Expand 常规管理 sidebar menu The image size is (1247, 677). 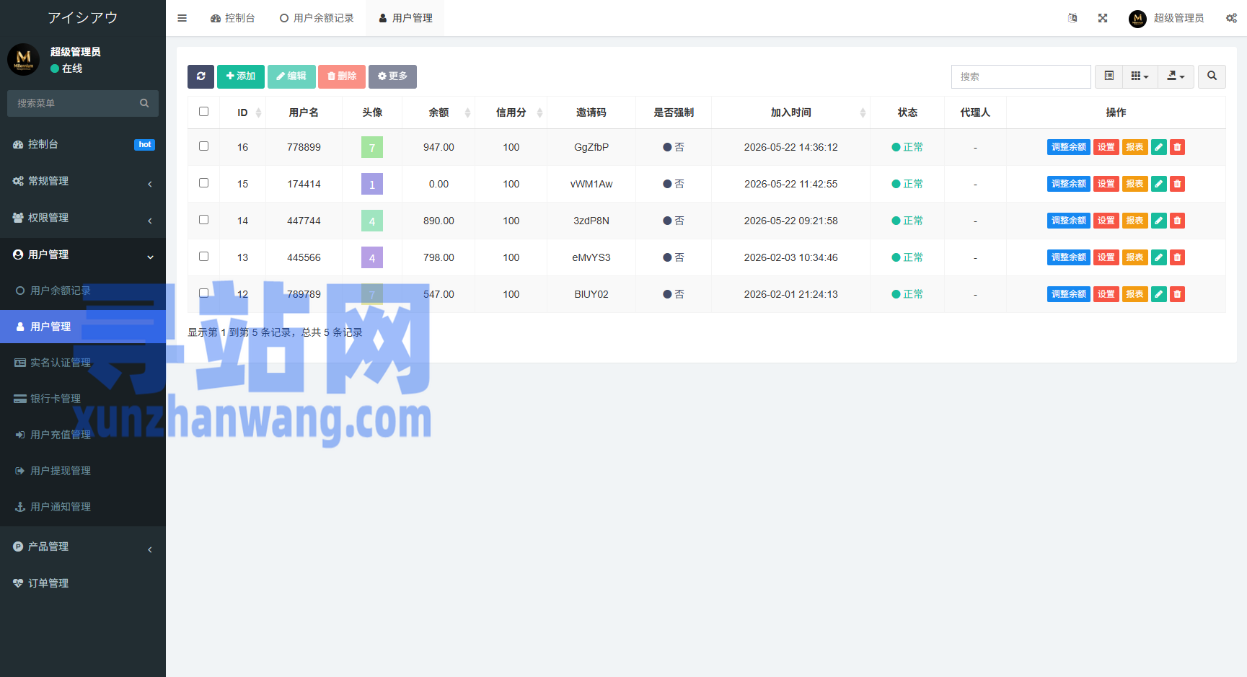83,181
